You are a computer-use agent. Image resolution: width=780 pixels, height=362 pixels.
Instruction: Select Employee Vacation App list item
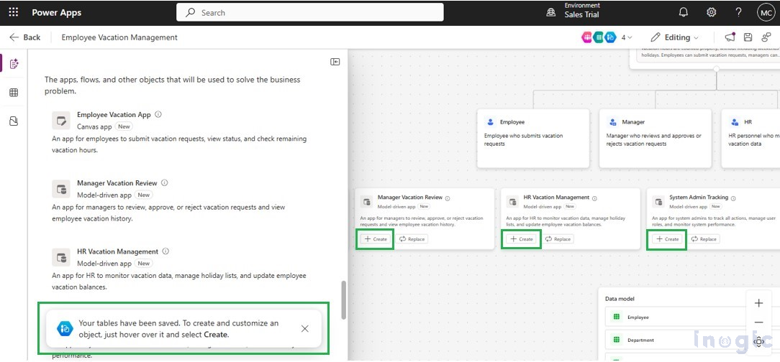coord(179,132)
